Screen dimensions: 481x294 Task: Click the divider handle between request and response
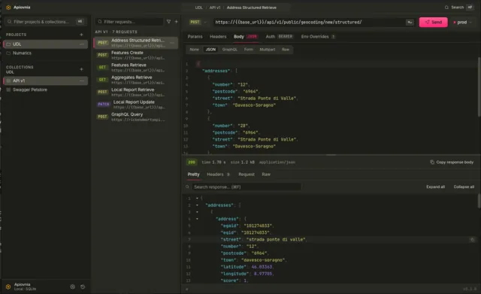331,155
